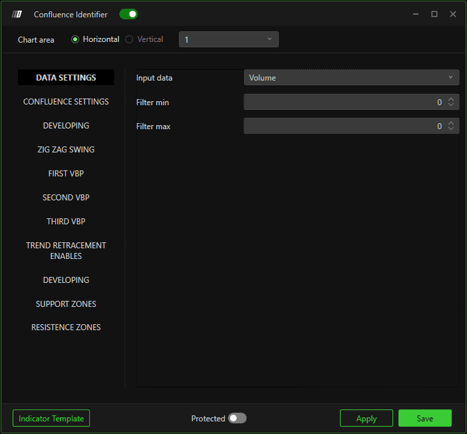Open the DEVELOPING tab above ZIG ZAG SWING
467x434 pixels.
point(66,126)
